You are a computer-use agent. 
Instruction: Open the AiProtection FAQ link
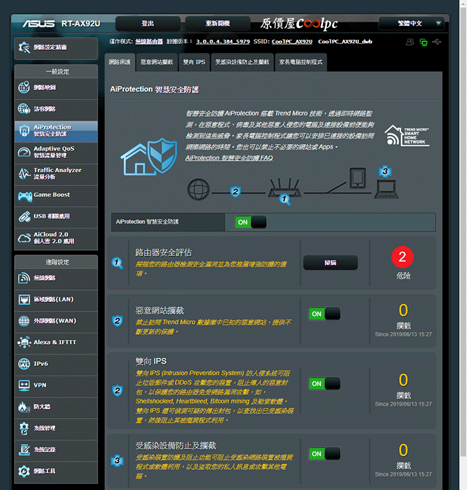pyautogui.click(x=229, y=158)
